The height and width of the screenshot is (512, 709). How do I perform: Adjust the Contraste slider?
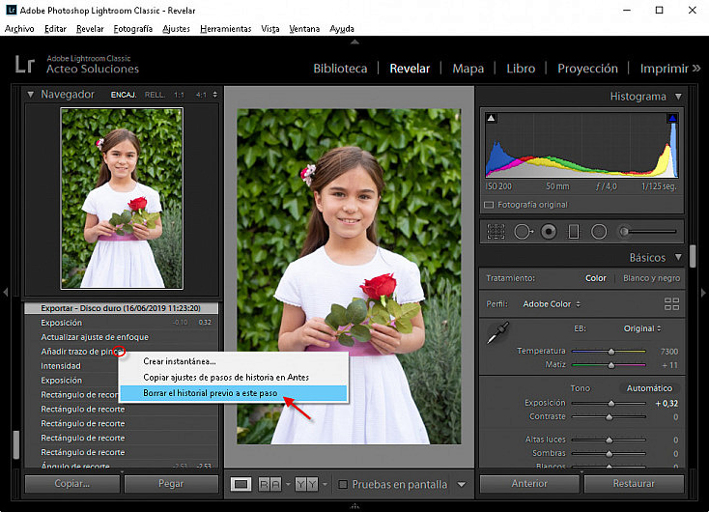[x=609, y=417]
